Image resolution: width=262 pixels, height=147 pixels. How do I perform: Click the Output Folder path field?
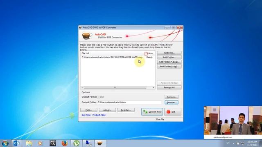(129, 102)
